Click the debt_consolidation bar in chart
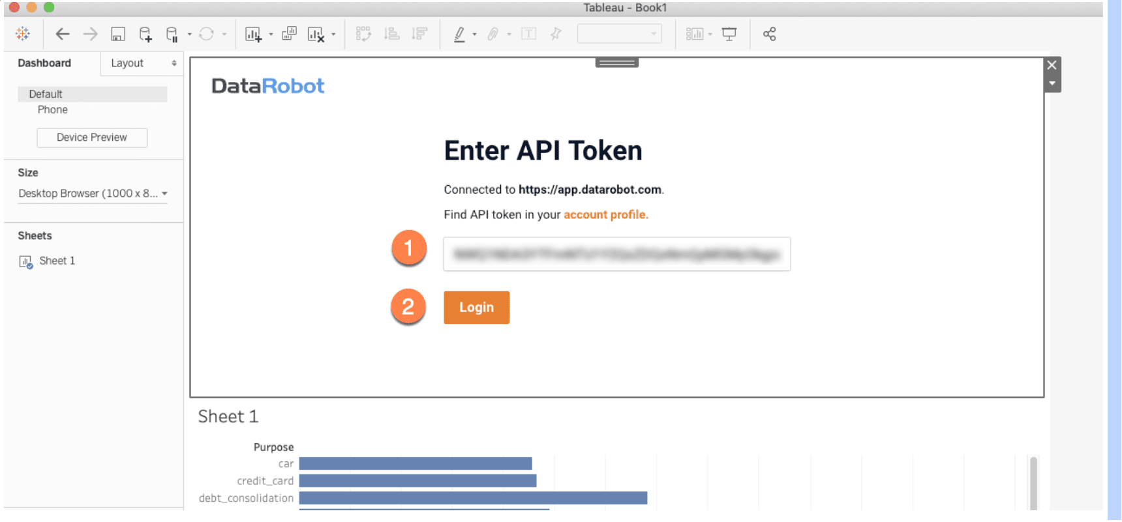This screenshot has height=522, width=1122. point(473,498)
